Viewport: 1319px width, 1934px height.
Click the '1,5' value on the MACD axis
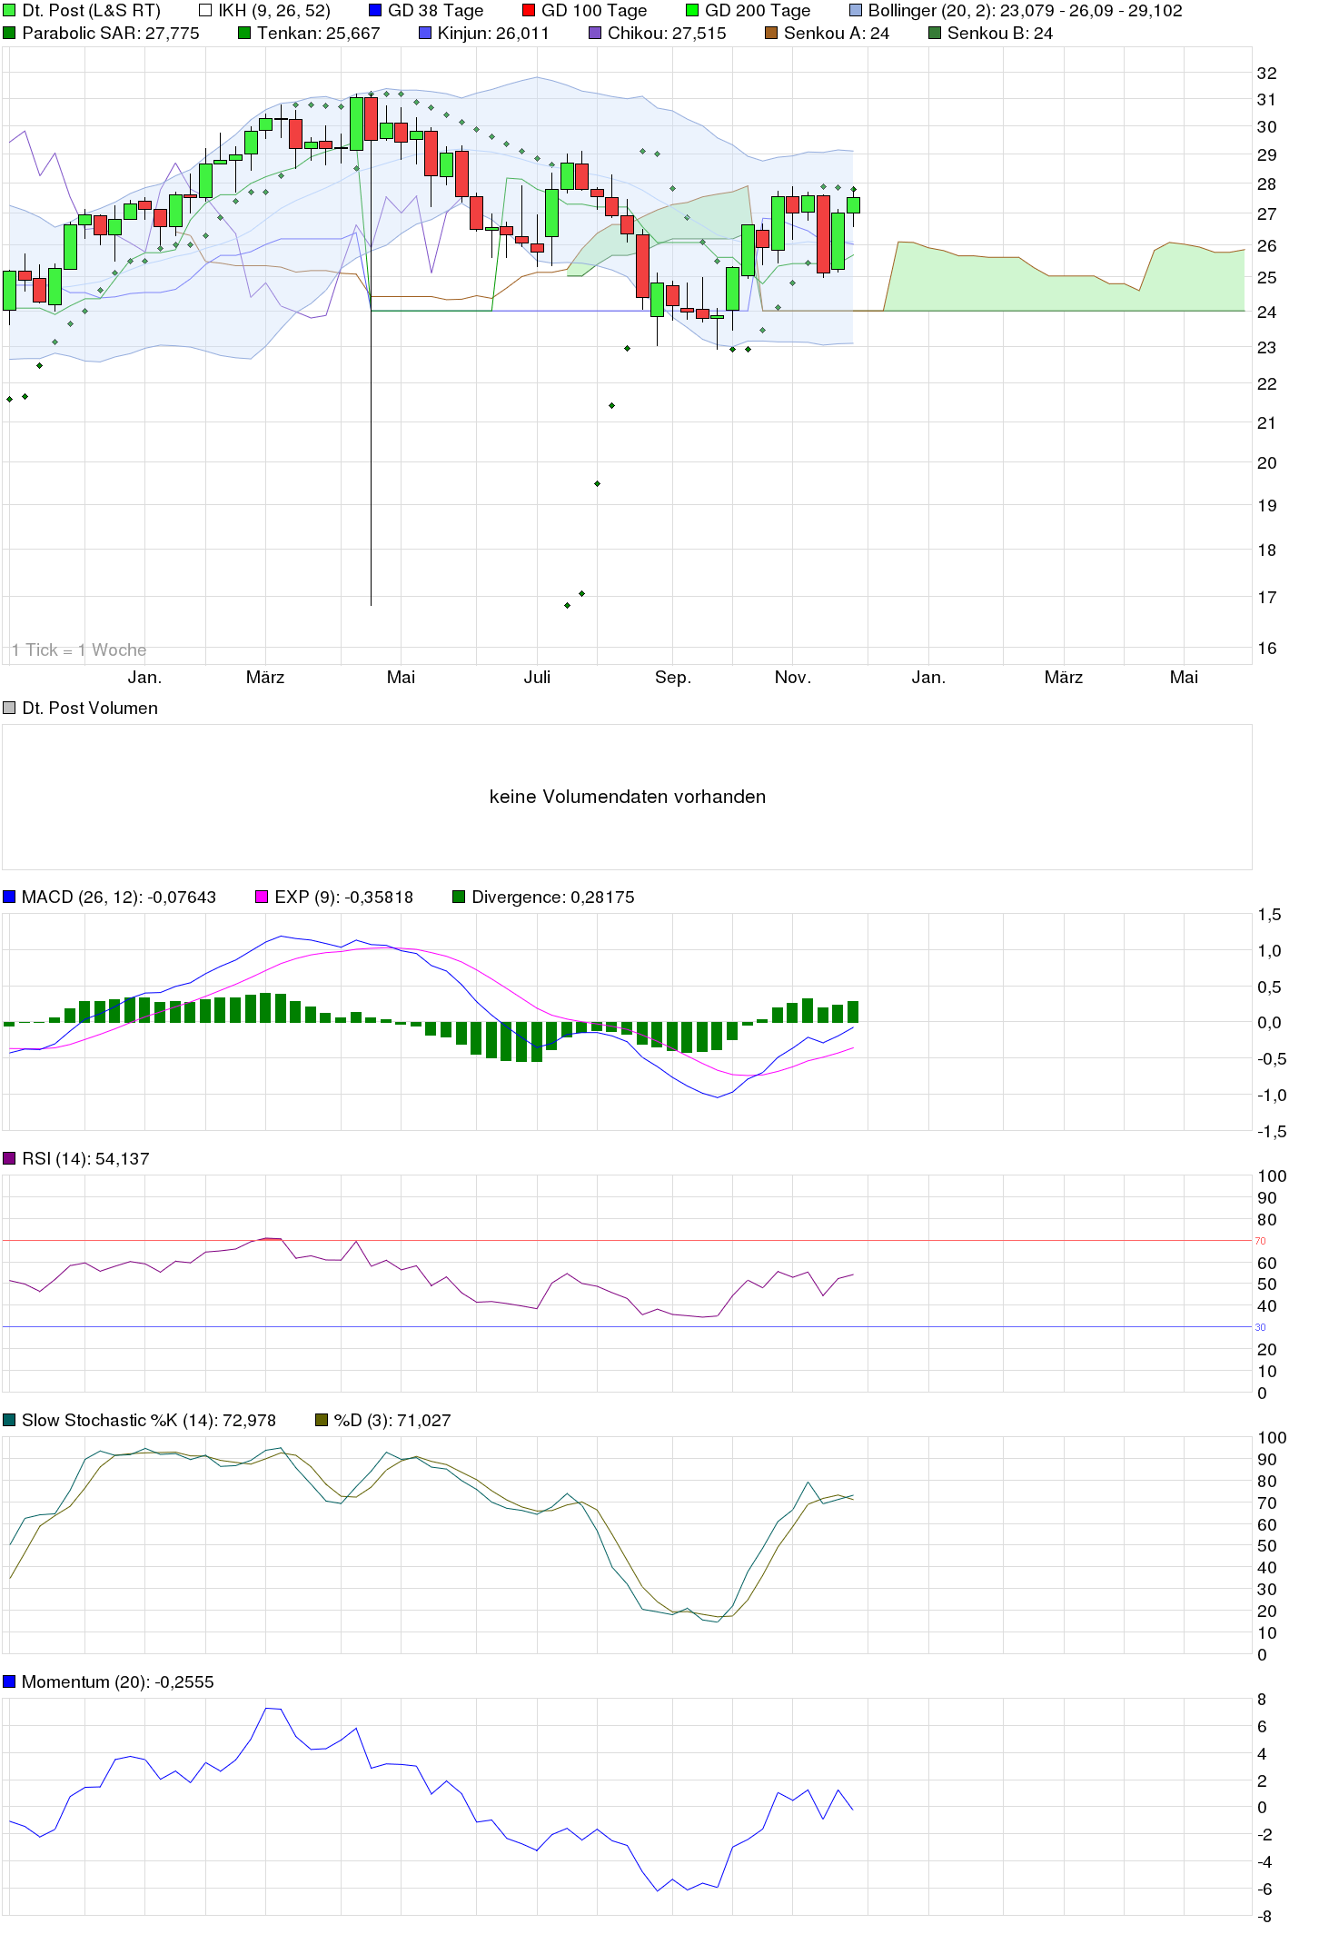click(1269, 915)
